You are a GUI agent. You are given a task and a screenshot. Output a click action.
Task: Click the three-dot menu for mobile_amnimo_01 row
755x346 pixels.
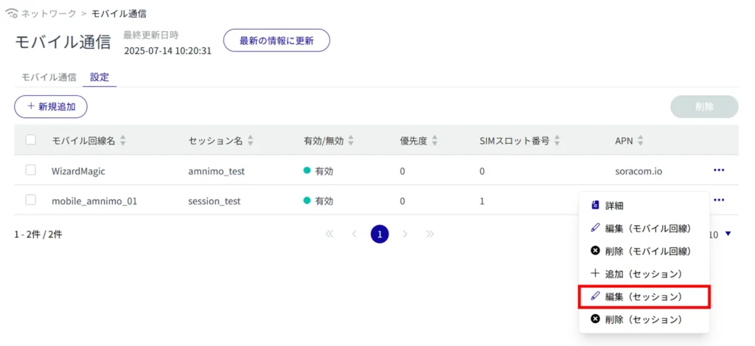tap(718, 200)
